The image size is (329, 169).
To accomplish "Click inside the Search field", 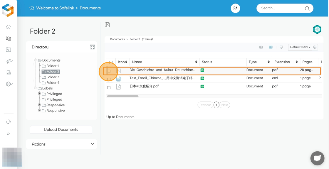I will click(x=281, y=8).
